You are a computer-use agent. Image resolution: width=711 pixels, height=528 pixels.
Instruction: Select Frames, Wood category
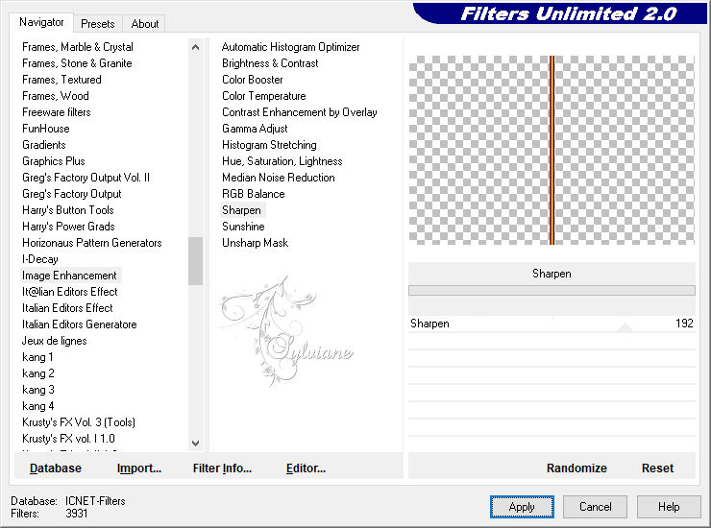[x=56, y=96]
